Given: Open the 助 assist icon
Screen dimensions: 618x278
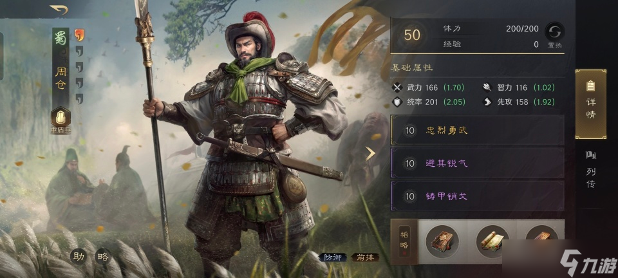Looking at the screenshot, I should 78,257.
